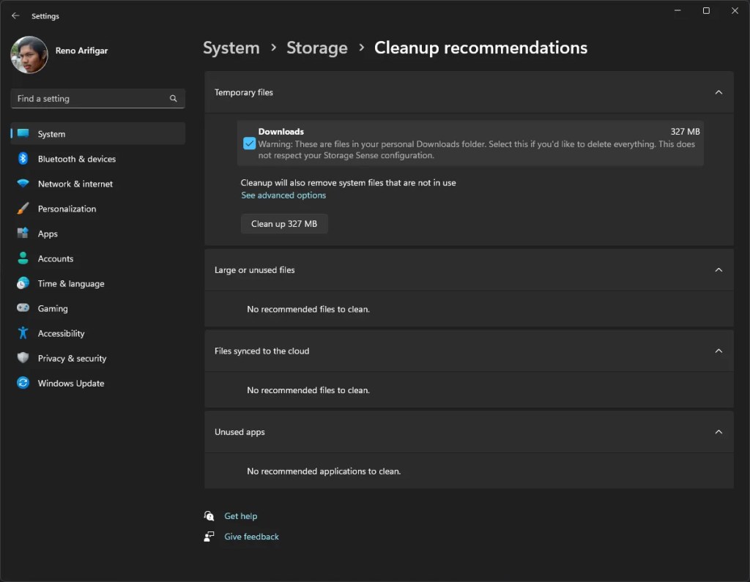Collapse the Large or unused files section
This screenshot has height=582, width=750.
[719, 269]
